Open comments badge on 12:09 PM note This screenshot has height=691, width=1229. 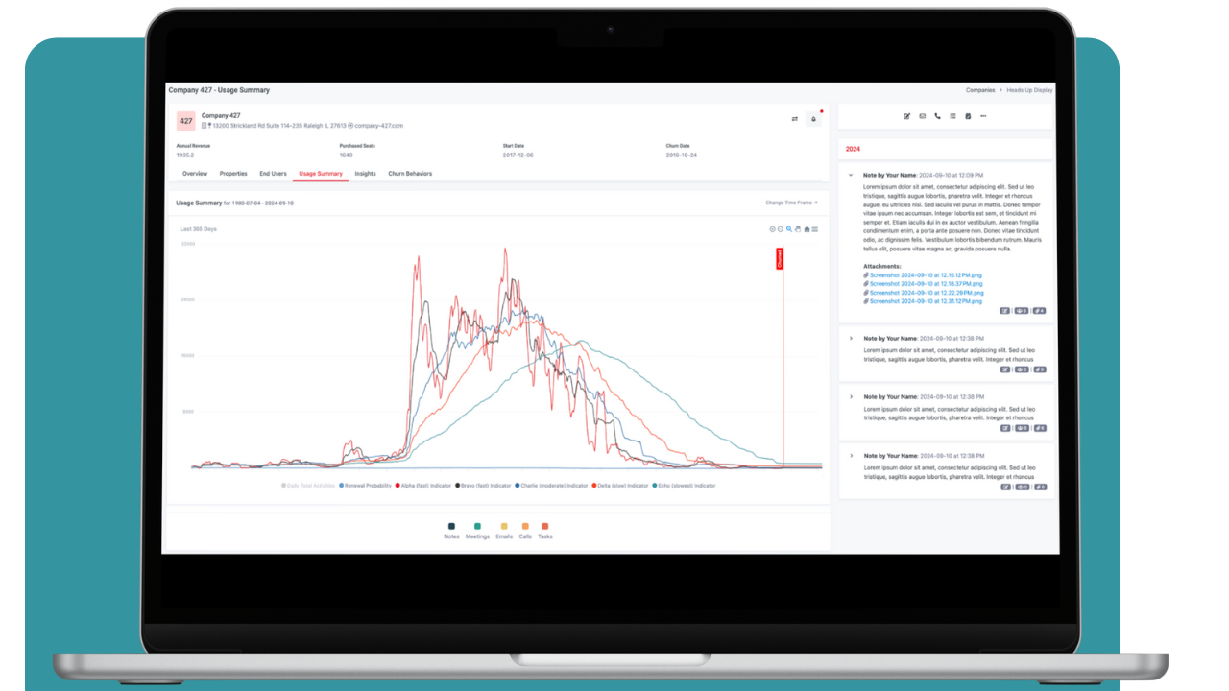click(1022, 311)
